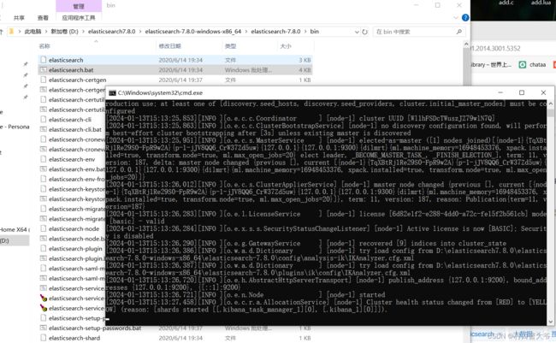Maximize the cmd.exe window
Viewport: 556px width, 343px height.
tap(522, 92)
